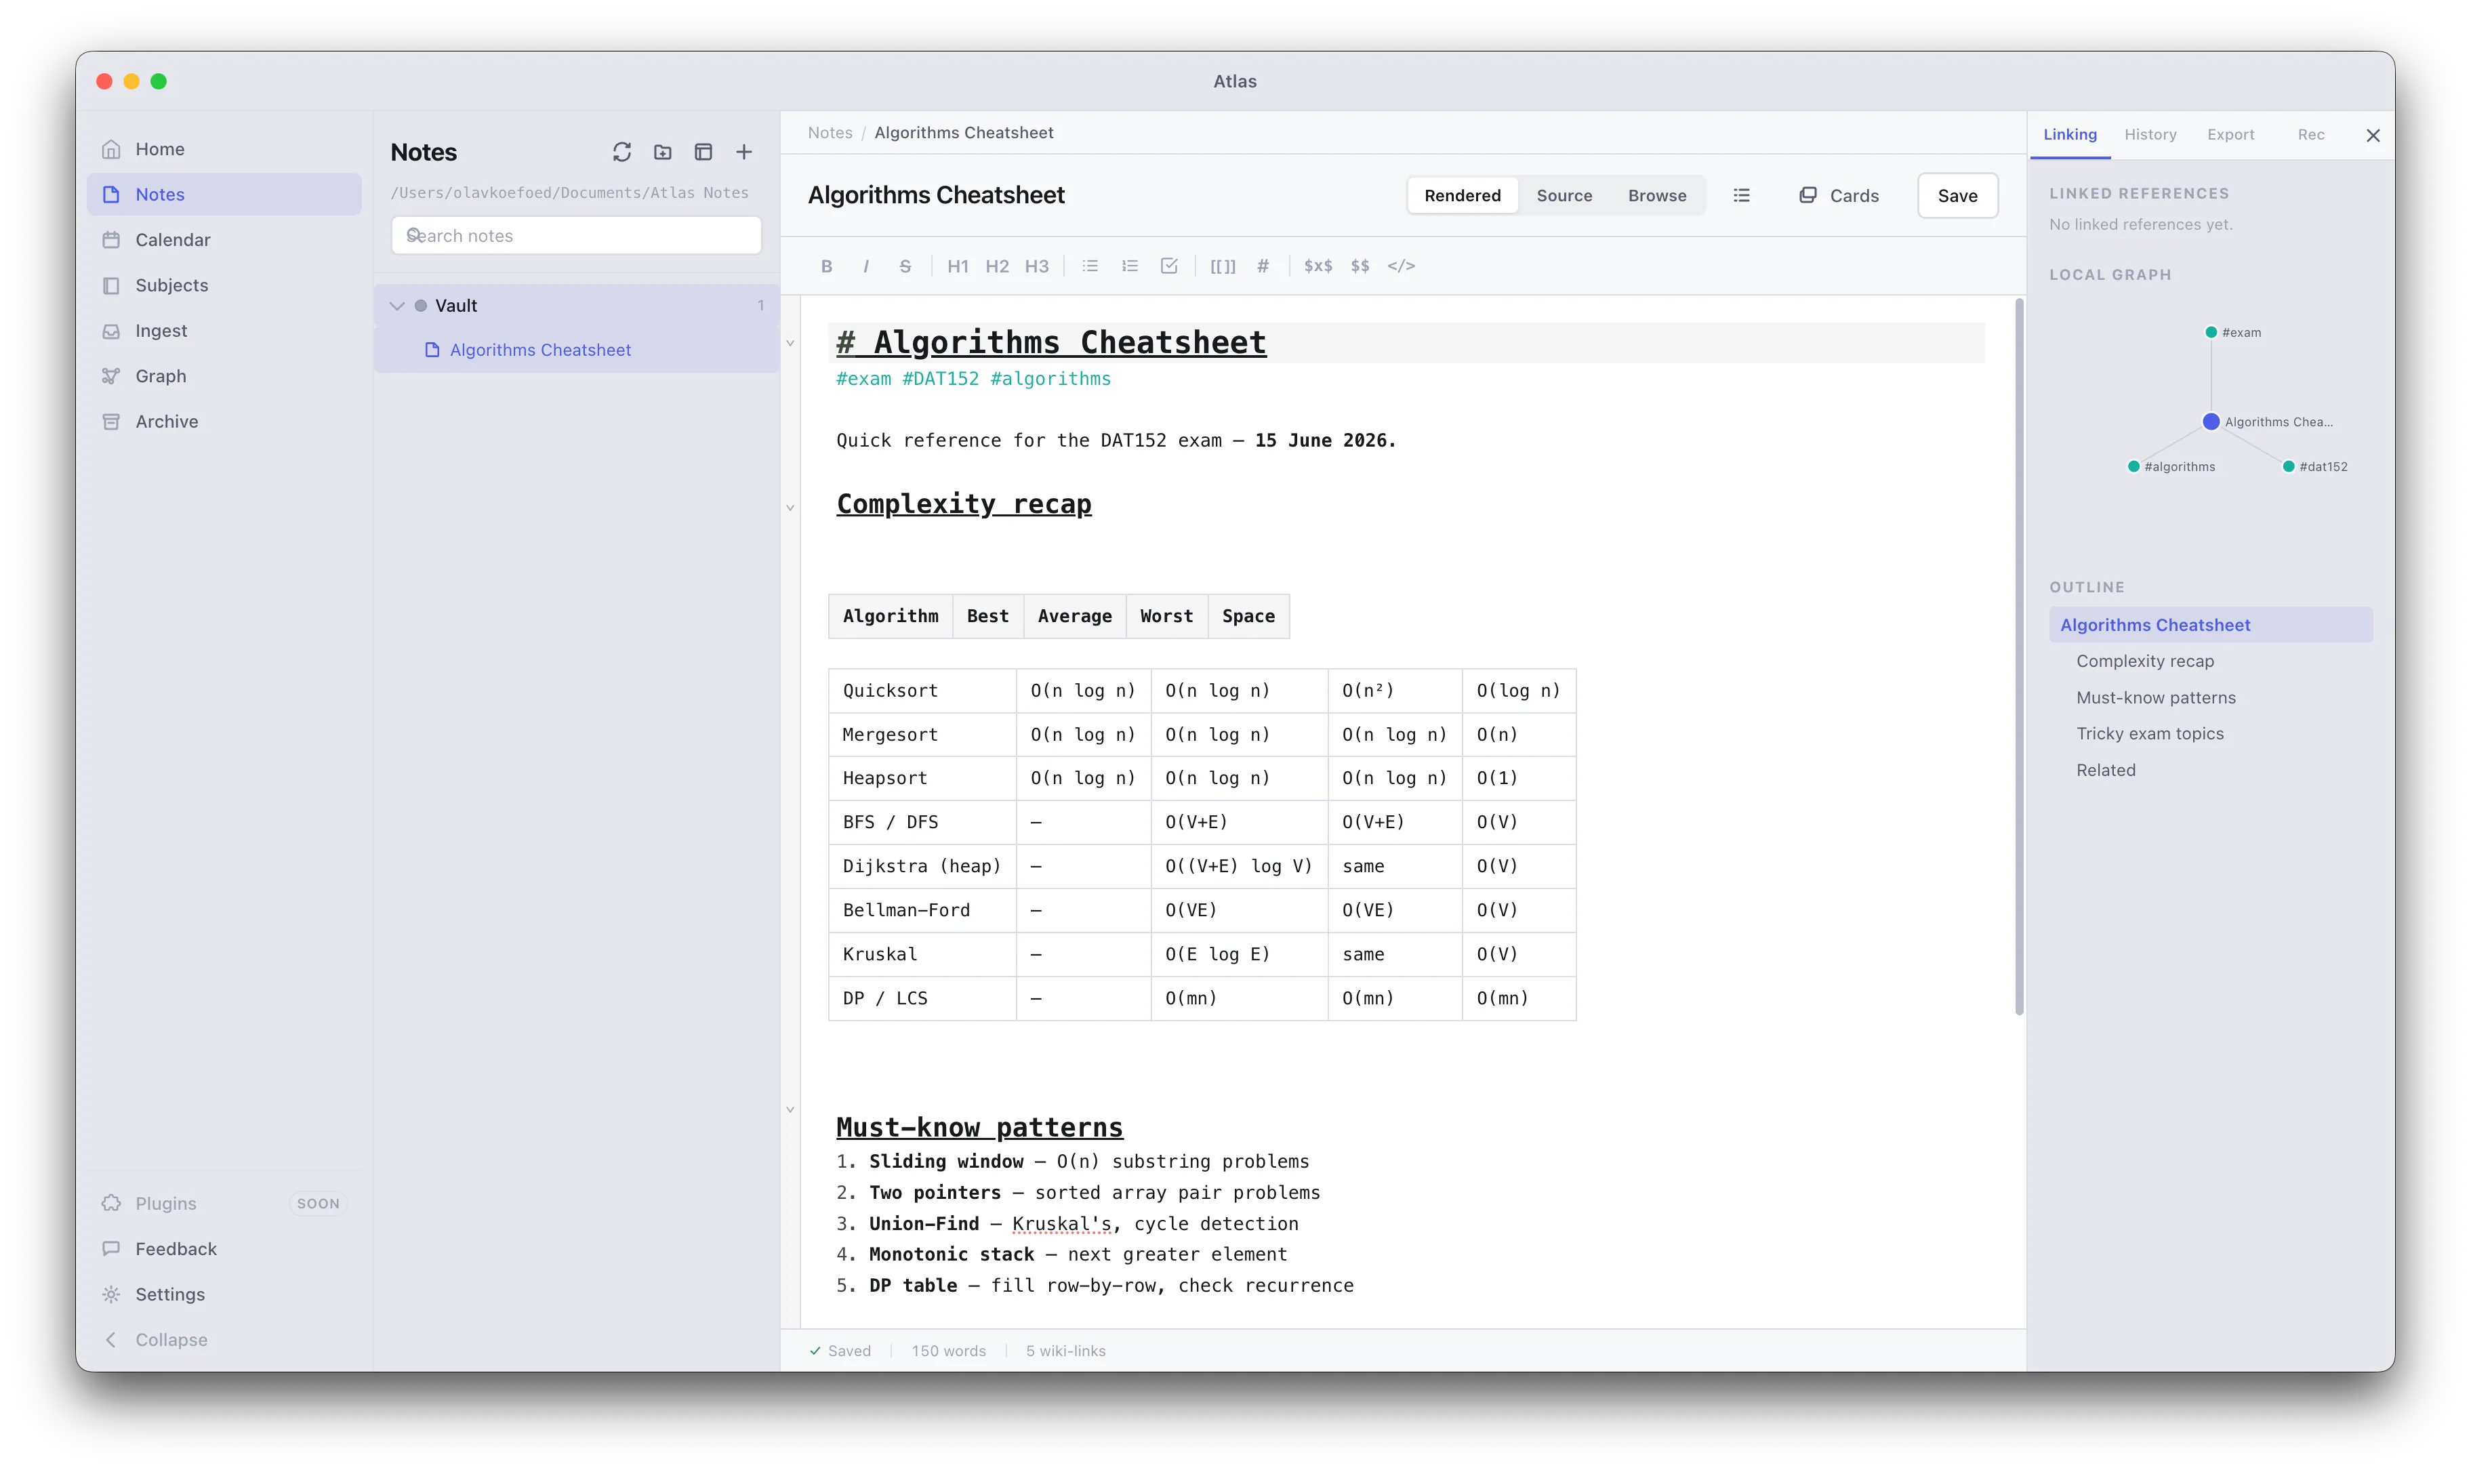Select Algorithms Cheatsheet in outline

tap(2210, 625)
